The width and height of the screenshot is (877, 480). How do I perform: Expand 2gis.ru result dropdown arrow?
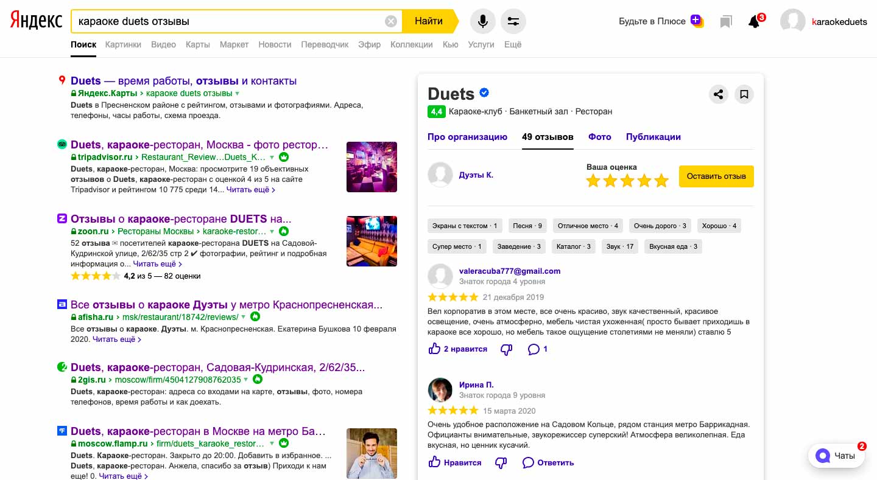tap(246, 380)
